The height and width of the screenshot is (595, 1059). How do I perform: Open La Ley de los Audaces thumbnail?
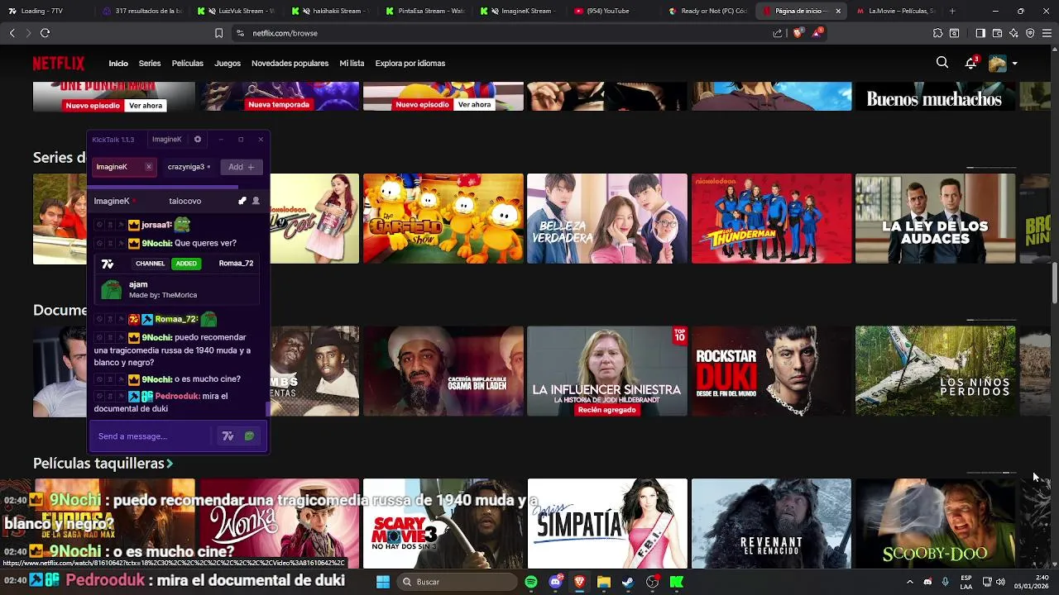[935, 218]
